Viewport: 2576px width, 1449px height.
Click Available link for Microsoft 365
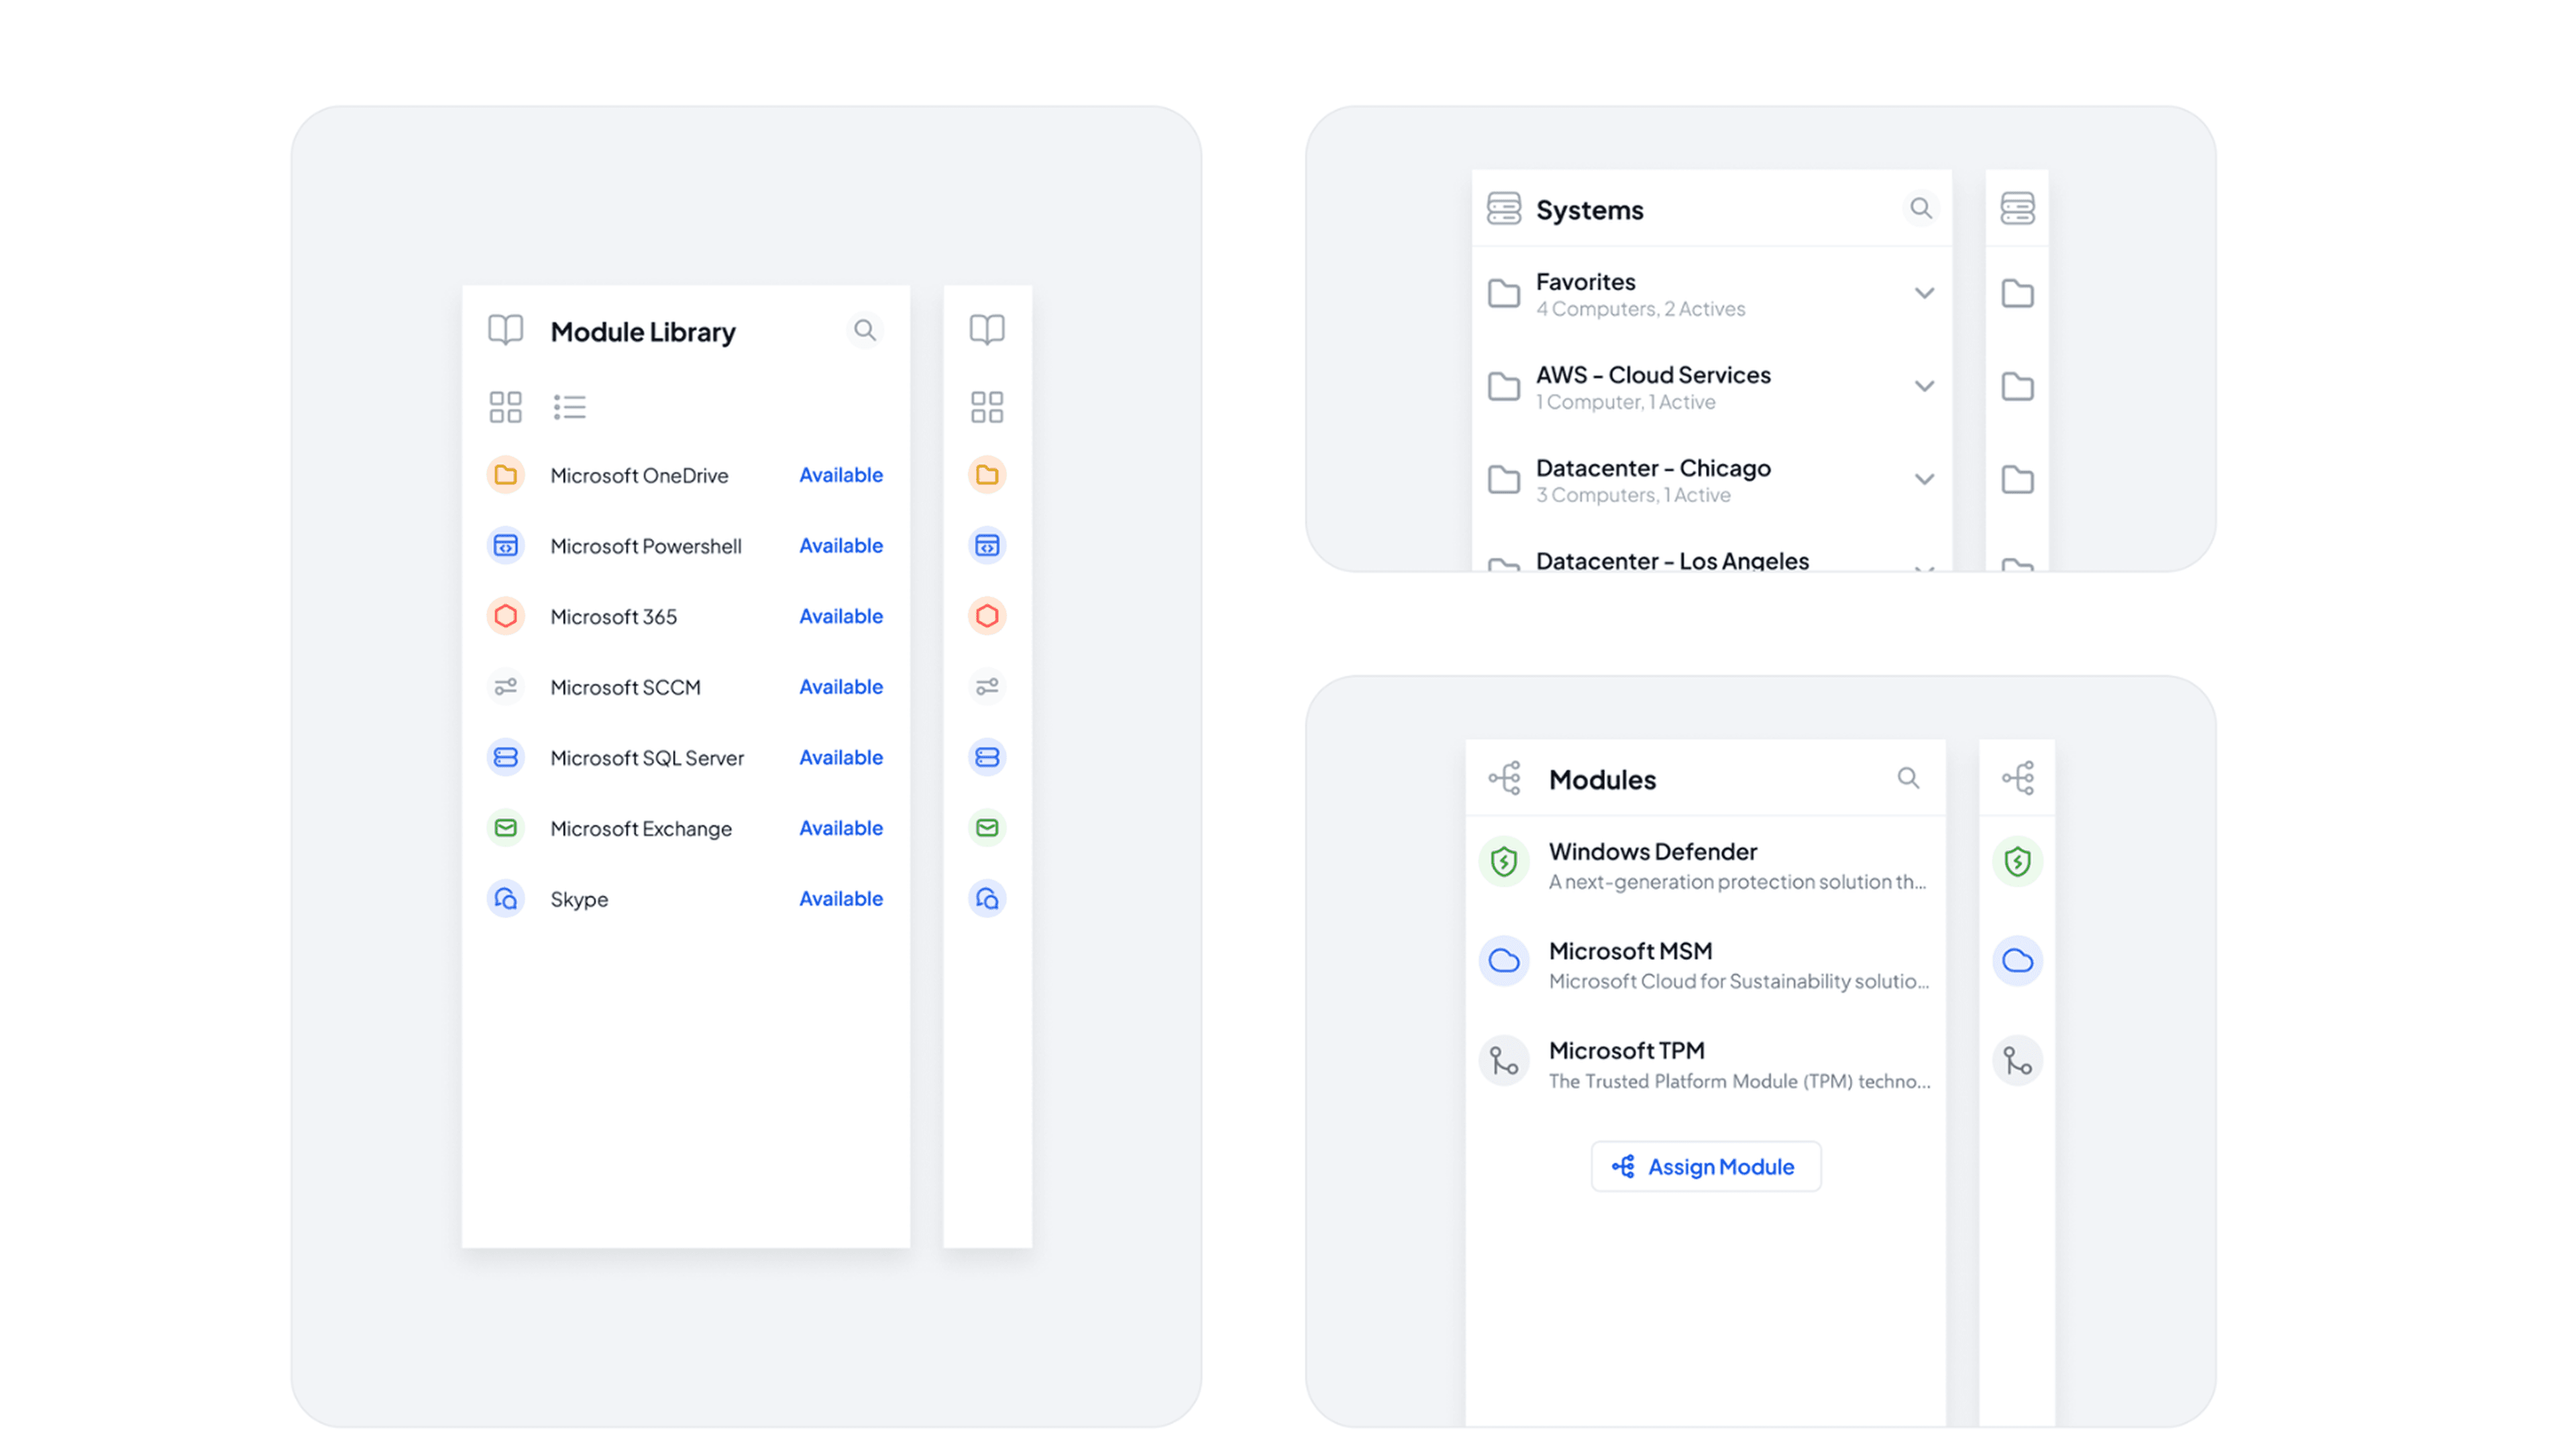coord(841,616)
